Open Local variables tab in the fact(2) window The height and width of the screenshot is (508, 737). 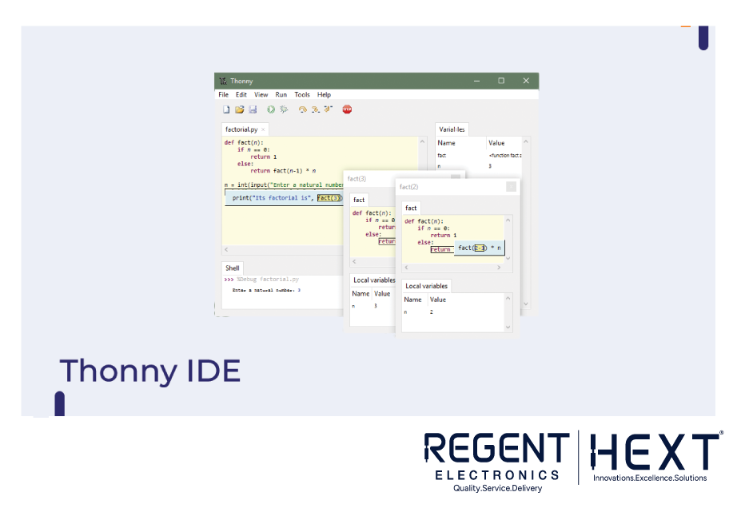tap(426, 286)
